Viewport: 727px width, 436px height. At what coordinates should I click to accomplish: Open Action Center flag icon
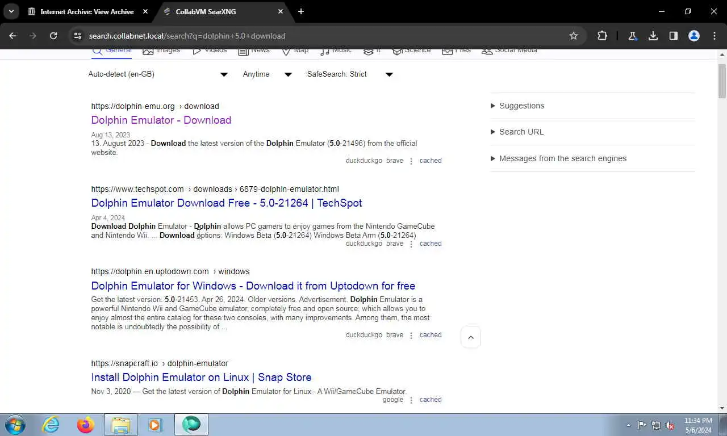[x=642, y=425]
